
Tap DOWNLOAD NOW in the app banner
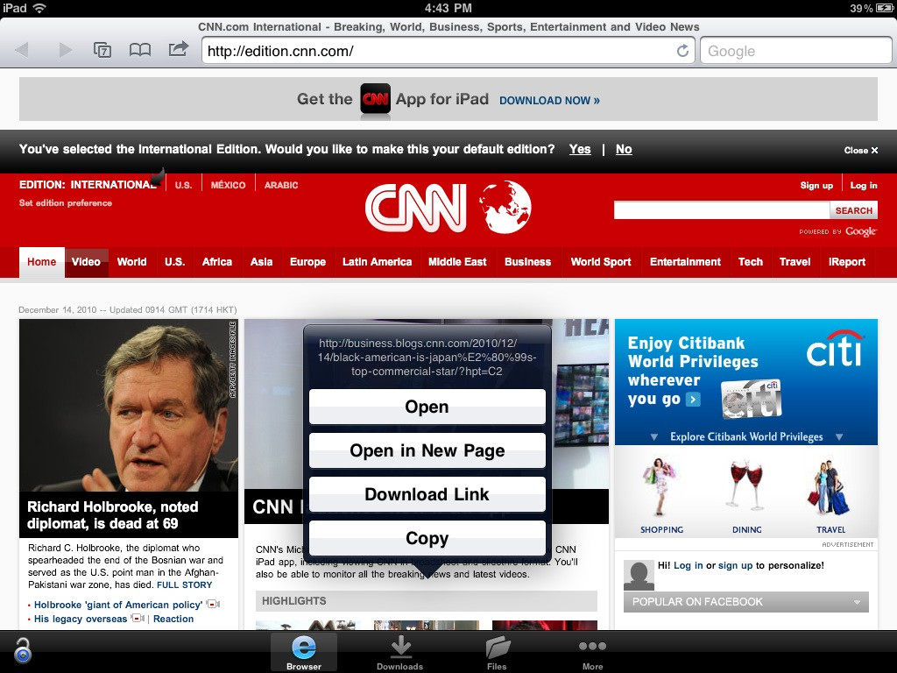[x=549, y=100]
